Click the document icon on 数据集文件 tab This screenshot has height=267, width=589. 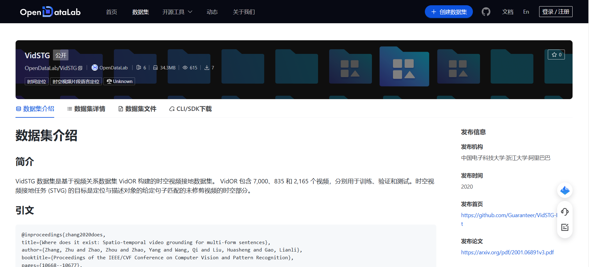pos(121,109)
